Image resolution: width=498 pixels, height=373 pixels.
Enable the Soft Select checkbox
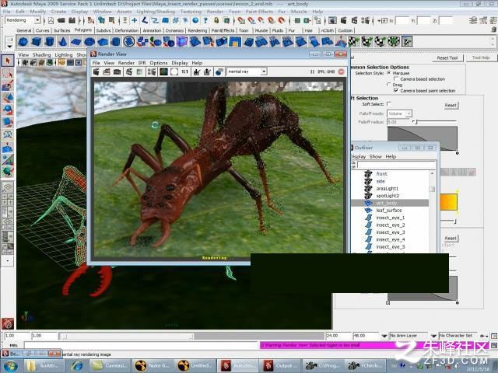[389, 104]
